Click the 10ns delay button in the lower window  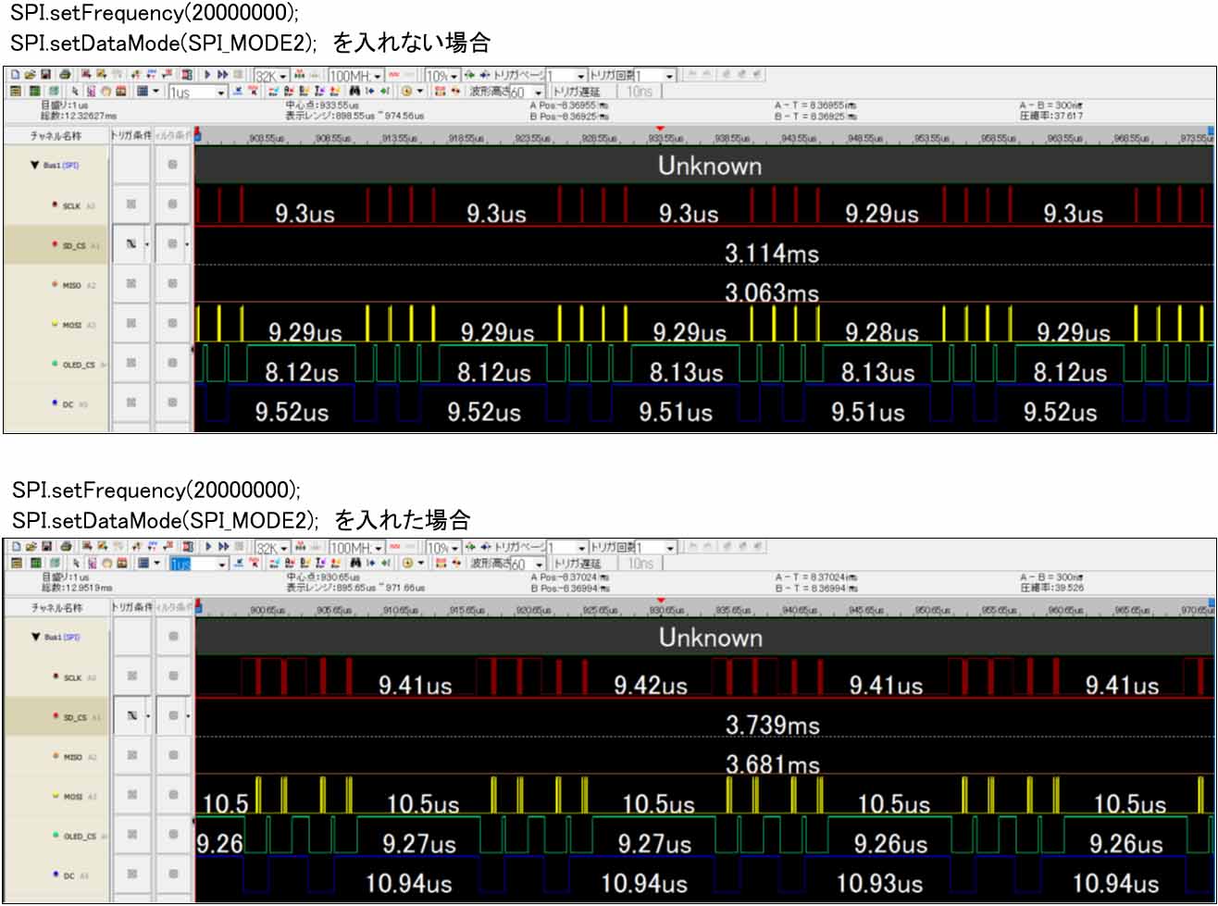(640, 565)
